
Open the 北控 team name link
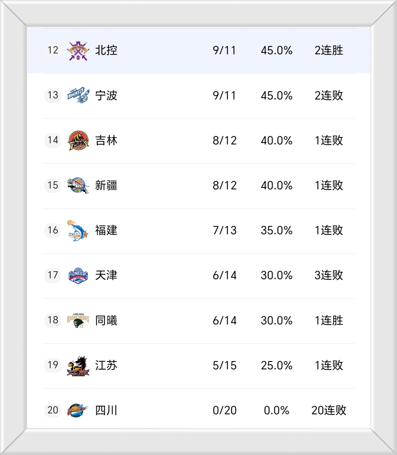click(106, 51)
